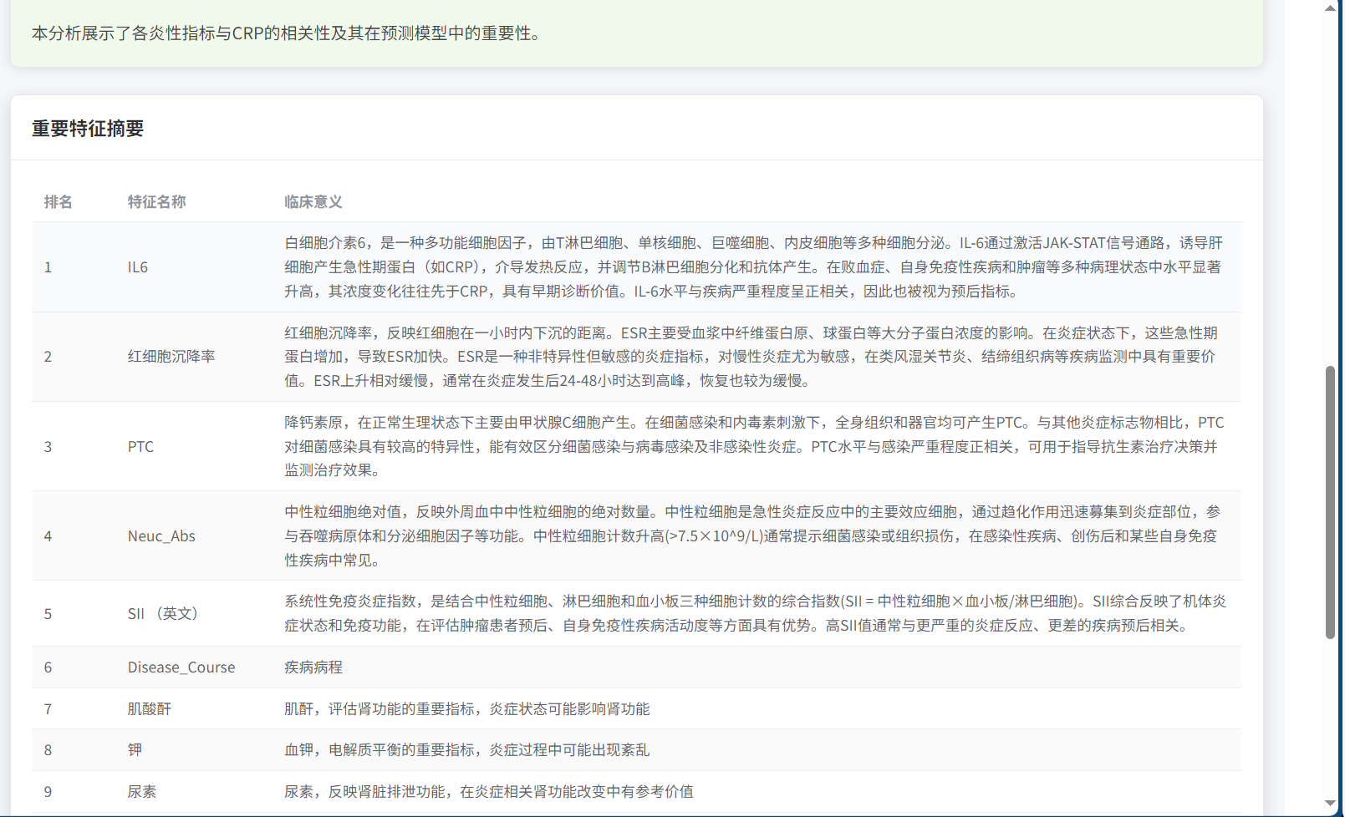Click the 重要特征摘要 section heading
1345x817 pixels.
88,129
